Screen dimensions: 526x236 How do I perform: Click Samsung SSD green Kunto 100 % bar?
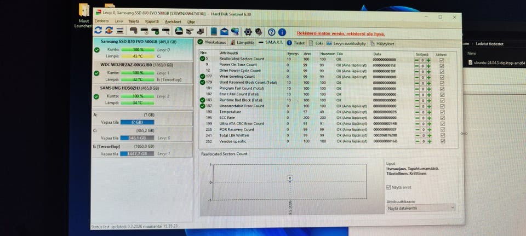tap(138, 50)
